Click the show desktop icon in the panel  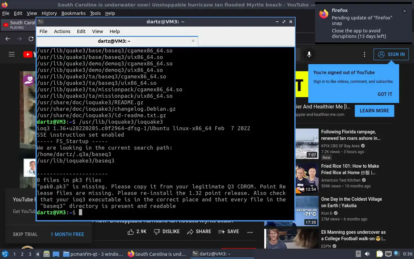(56, 254)
